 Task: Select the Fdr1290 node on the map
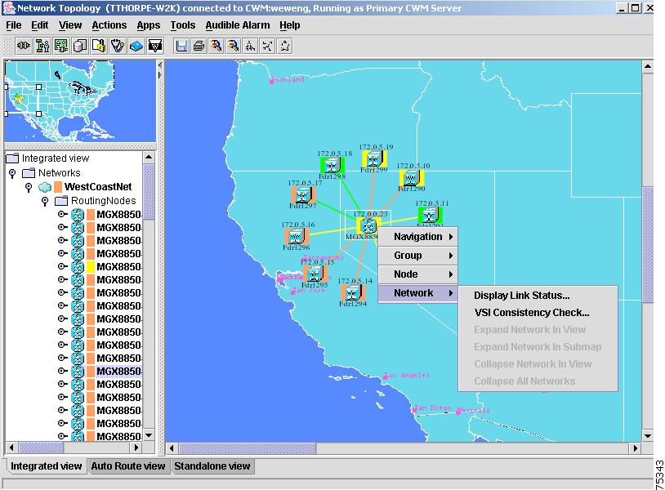(412, 178)
